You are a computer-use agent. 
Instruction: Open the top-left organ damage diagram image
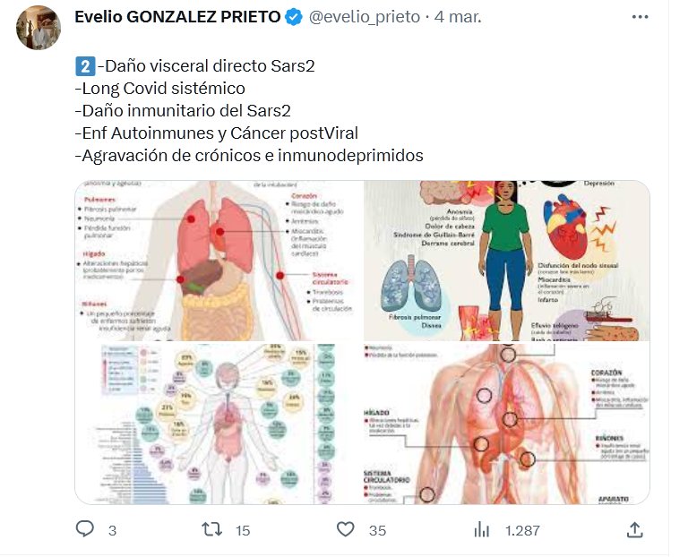click(218, 260)
